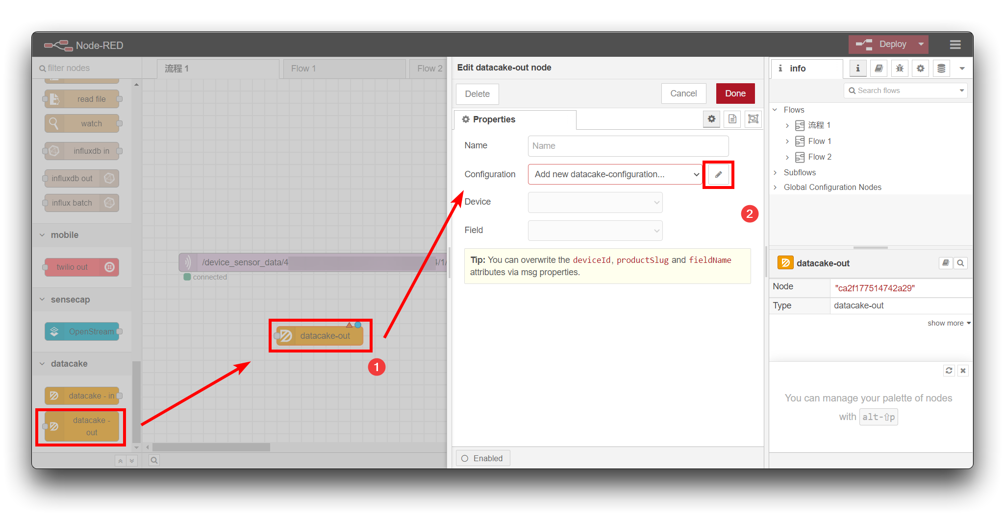Select the OpenStream palette node
This screenshot has height=516, width=1005.
[82, 331]
